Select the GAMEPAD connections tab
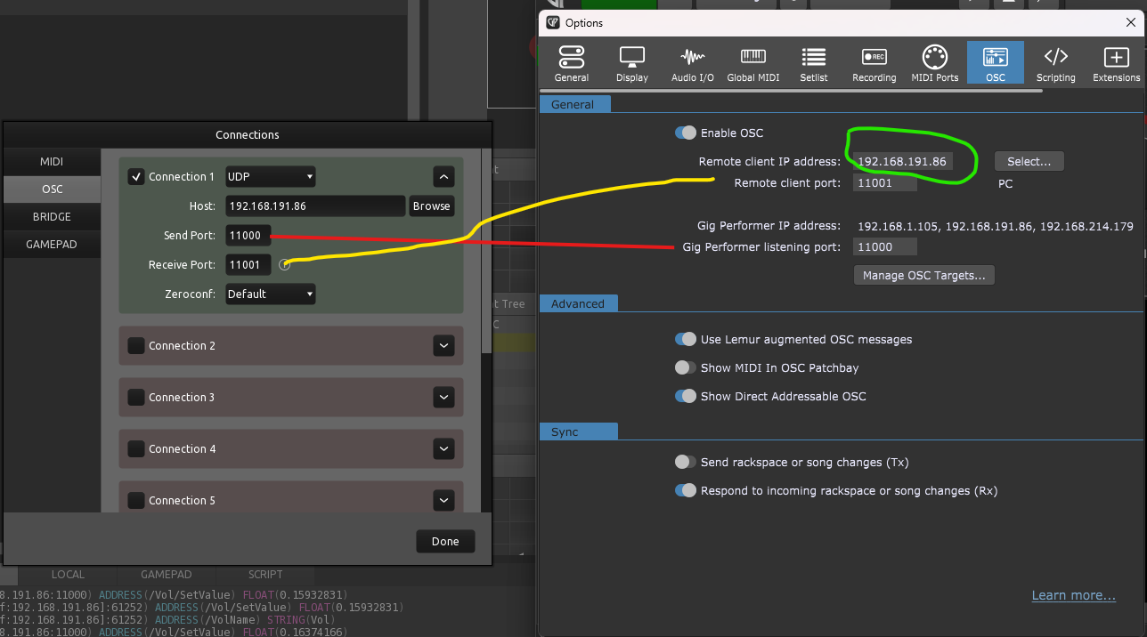The image size is (1147, 637). (x=52, y=244)
